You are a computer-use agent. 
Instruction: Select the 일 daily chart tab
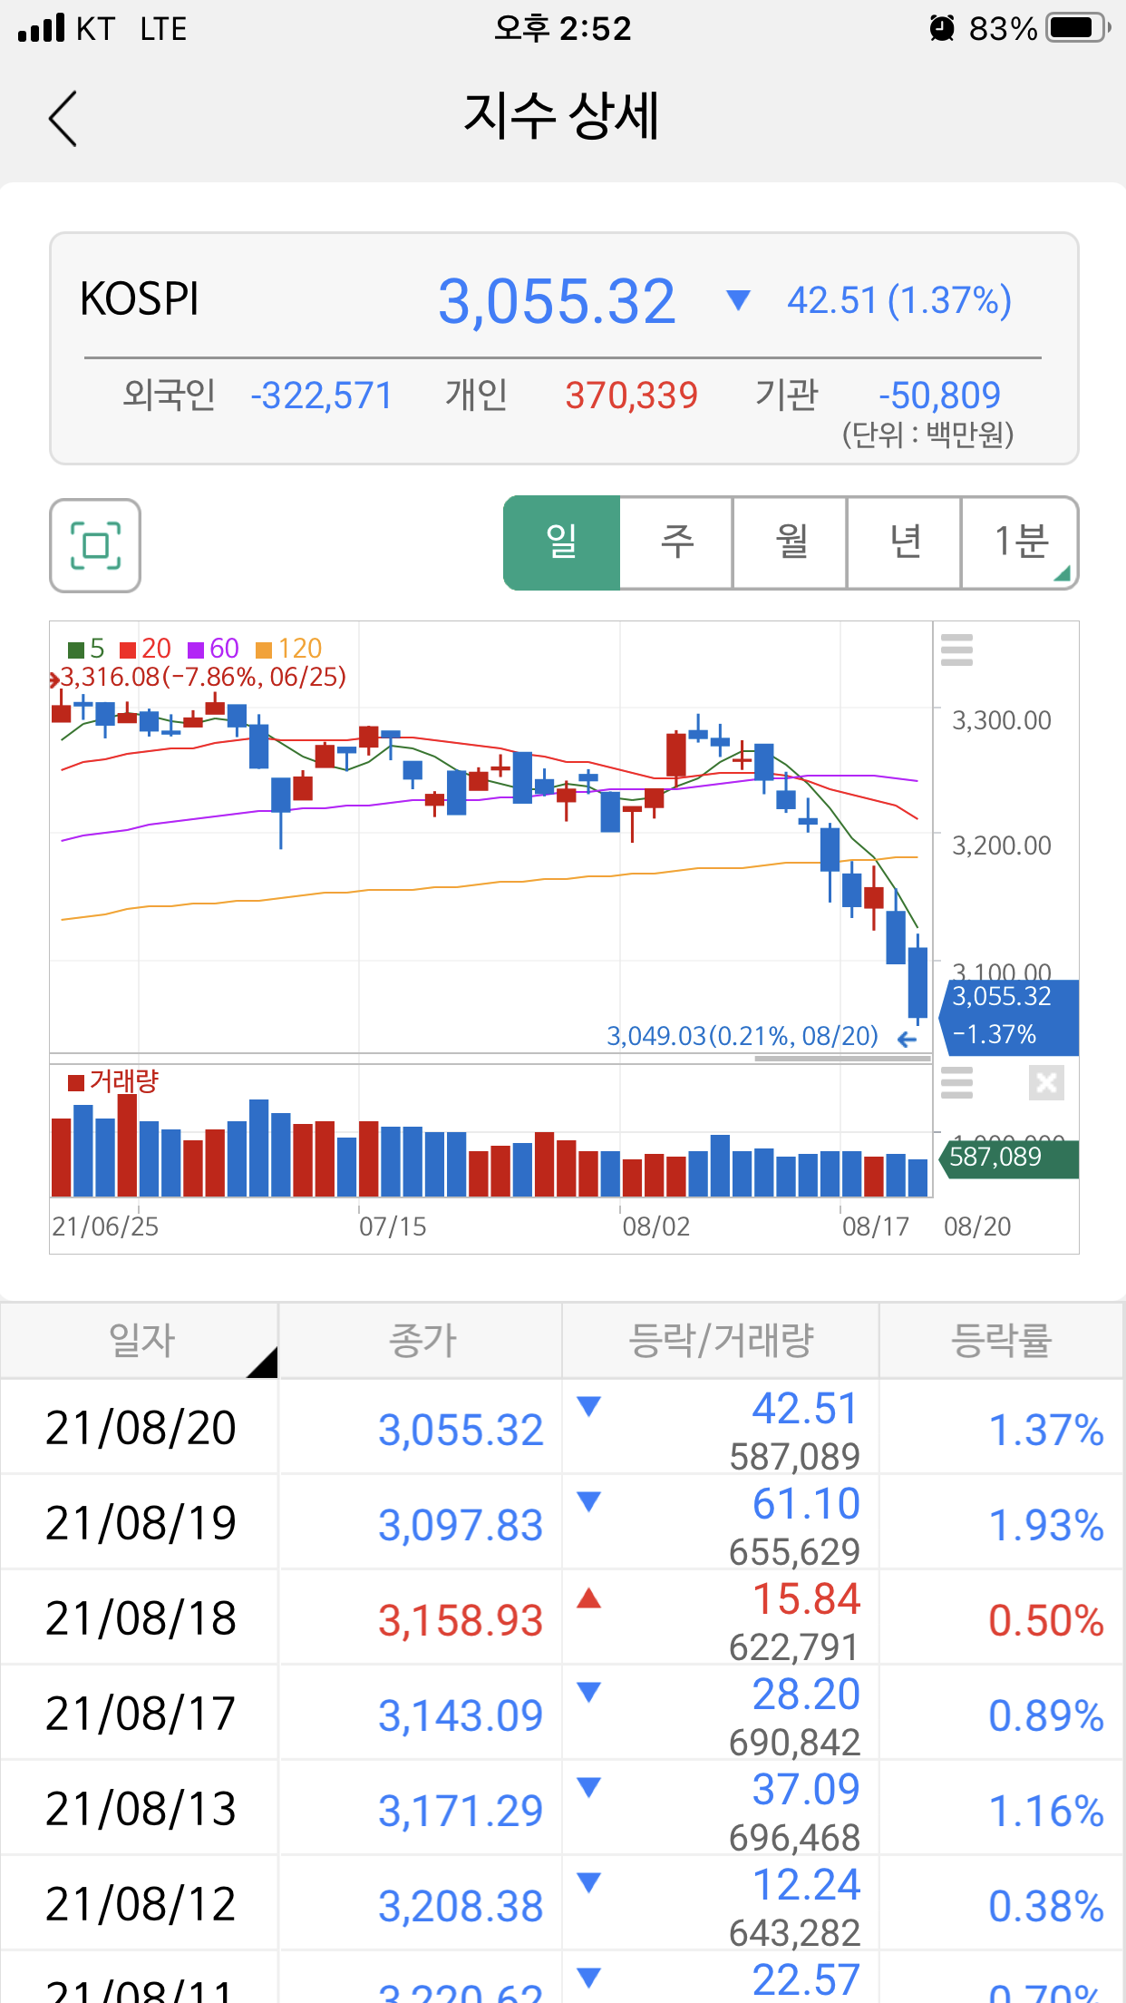562,542
